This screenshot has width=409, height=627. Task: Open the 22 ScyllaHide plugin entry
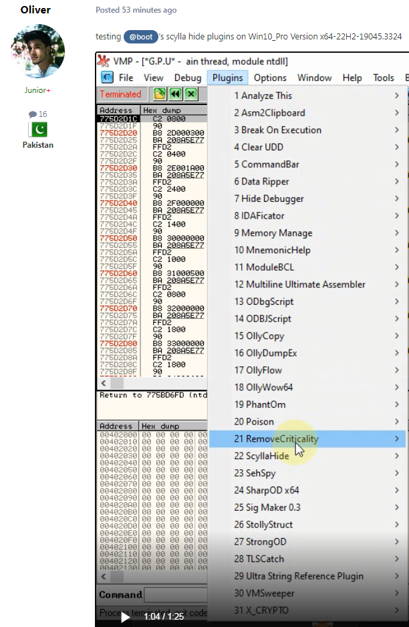click(307, 457)
